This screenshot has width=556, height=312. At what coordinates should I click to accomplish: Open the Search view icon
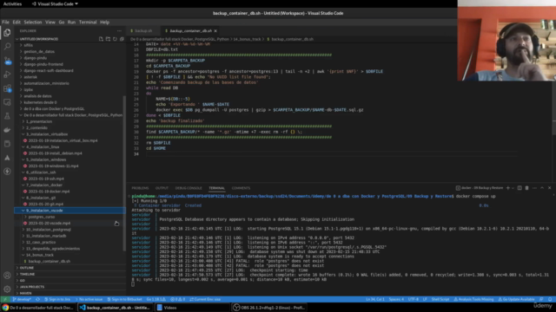[7, 46]
